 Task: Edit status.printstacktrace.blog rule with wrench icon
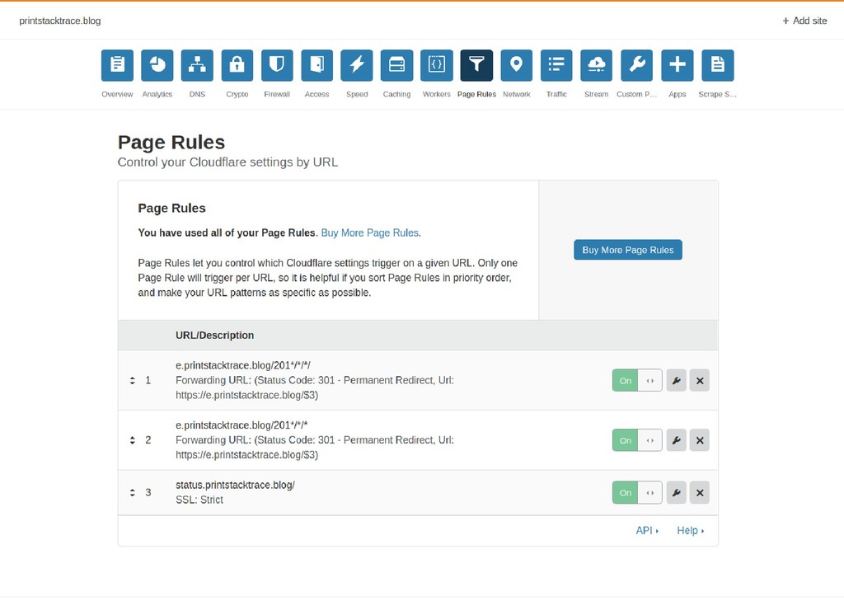(677, 492)
